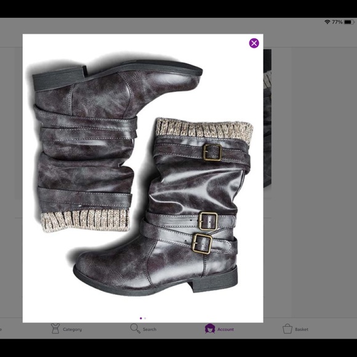
Task: Tap the purple Account avatar icon
Action: tap(210, 329)
